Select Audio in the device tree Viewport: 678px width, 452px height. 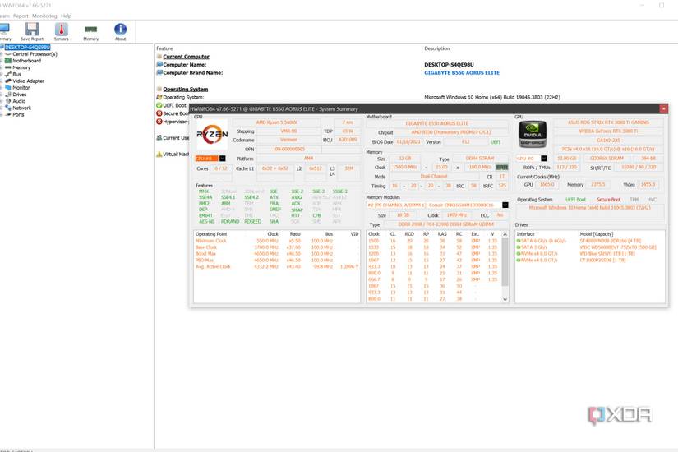[x=19, y=101]
